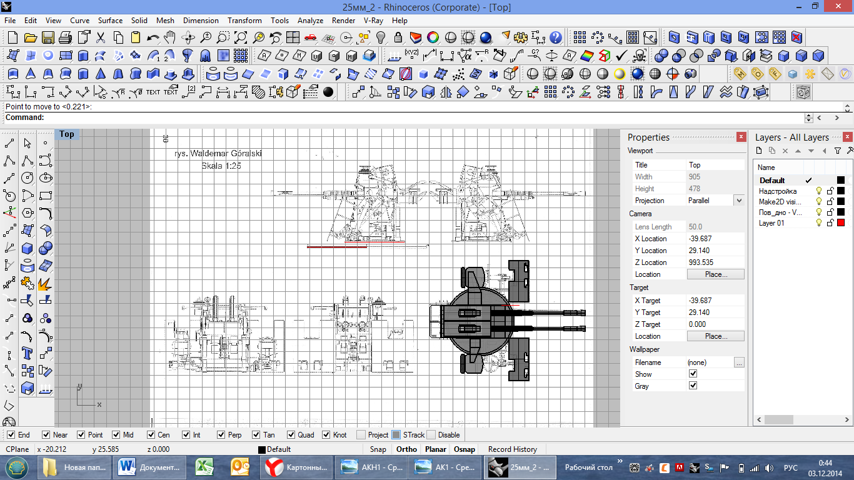Change color swatch of Make2D layer
The image size is (854, 480).
841,202
